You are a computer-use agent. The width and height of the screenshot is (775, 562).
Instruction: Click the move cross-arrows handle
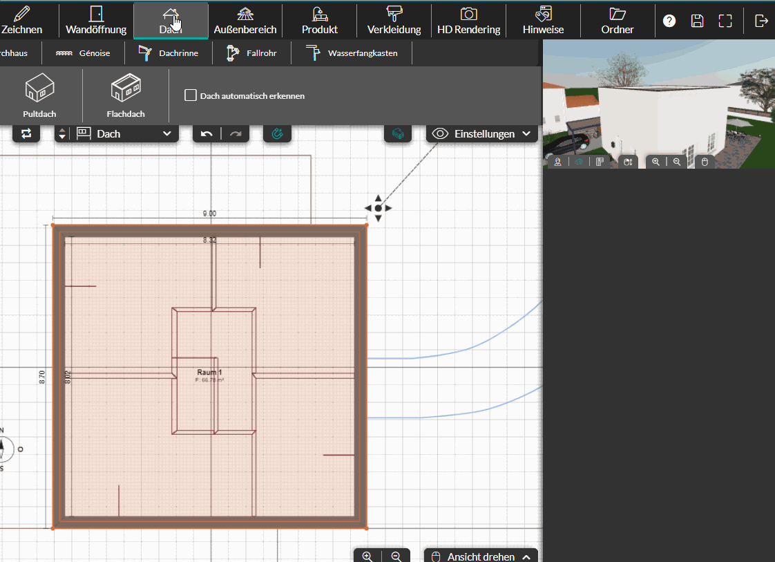pos(378,208)
